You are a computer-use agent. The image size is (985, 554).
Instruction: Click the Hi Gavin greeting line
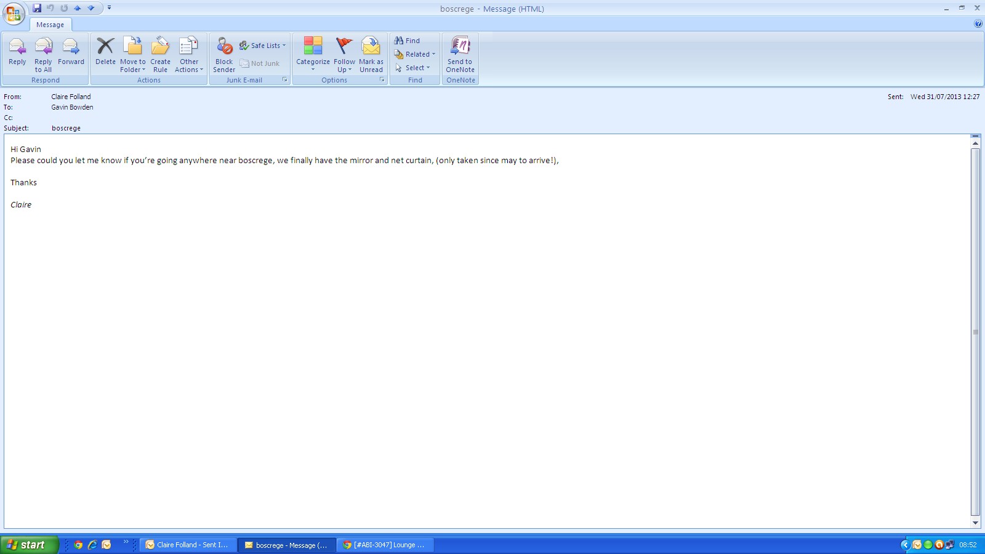pos(26,149)
